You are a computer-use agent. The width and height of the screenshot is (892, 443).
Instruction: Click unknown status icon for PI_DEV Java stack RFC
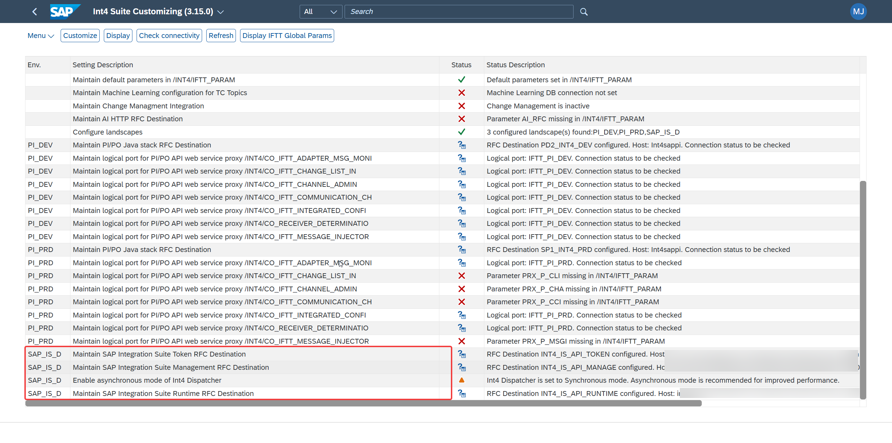click(x=461, y=145)
